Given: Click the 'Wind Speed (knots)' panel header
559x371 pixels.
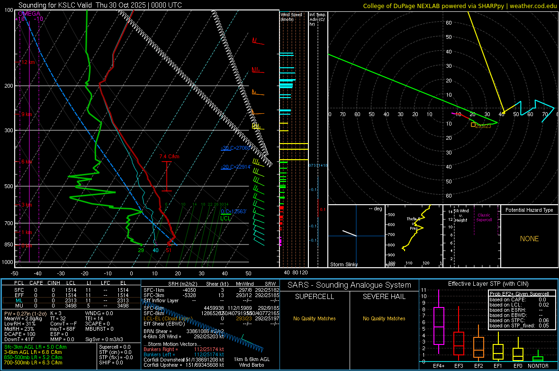Looking at the screenshot, I should point(291,17).
